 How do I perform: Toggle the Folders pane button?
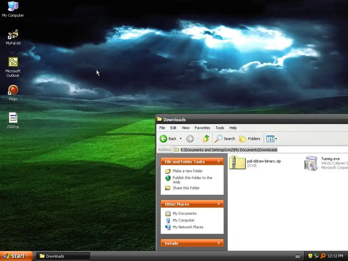click(x=250, y=139)
